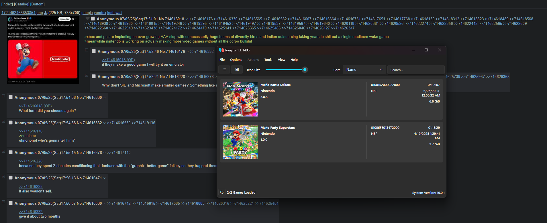This screenshot has height=223, width=547.
Task: Tick checkbox on OP post No.714616018
Action: click(93, 19)
